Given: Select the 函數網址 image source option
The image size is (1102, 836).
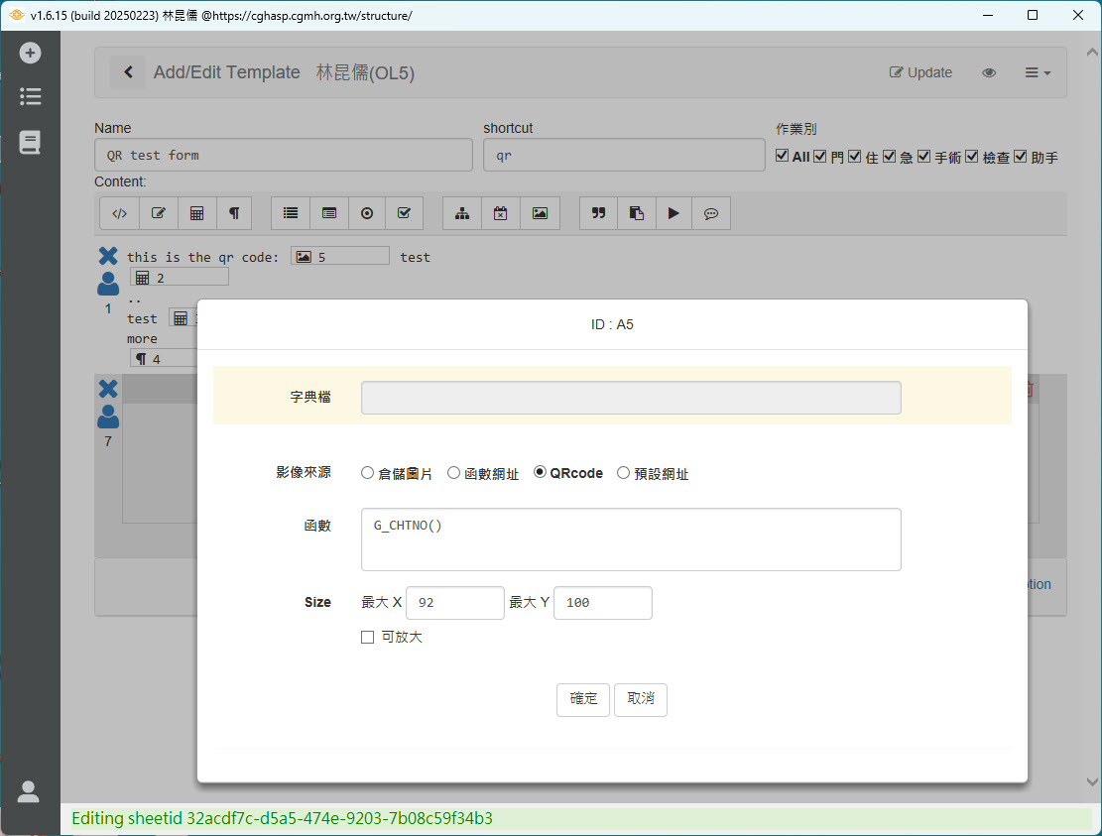Looking at the screenshot, I should [454, 473].
